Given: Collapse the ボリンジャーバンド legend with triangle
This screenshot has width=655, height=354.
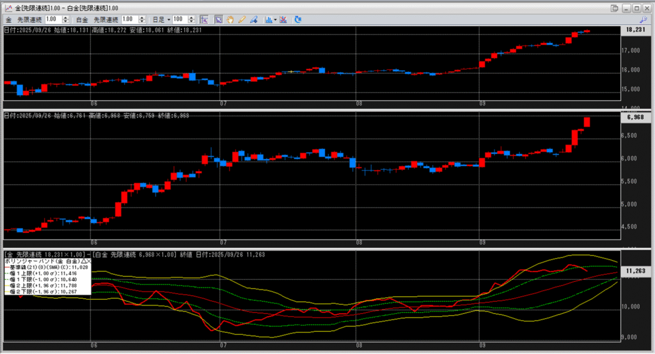Looking at the screenshot, I should 83,262.
